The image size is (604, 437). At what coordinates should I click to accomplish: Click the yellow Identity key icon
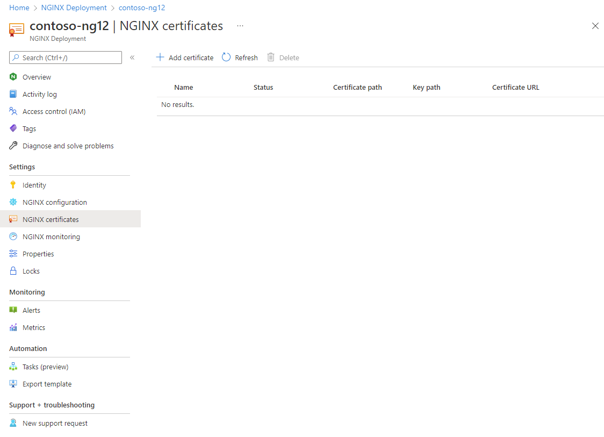coord(13,185)
